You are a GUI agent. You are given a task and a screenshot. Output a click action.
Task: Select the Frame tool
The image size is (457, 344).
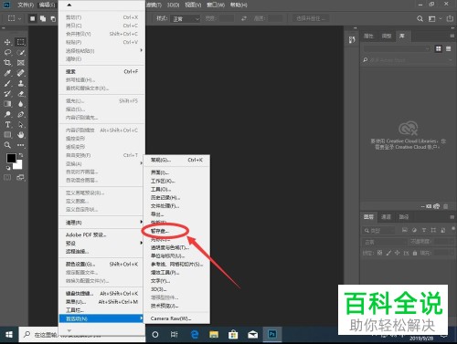(21, 63)
